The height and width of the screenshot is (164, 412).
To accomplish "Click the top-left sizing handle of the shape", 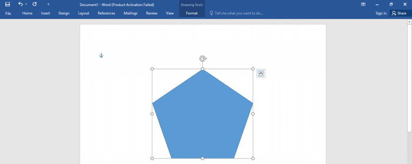I will click(152, 69).
